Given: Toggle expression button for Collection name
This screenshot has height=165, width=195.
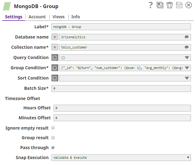Looking at the screenshot, I should pos(55,47).
